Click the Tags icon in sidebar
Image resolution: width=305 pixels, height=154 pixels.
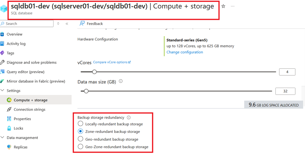(2, 53)
